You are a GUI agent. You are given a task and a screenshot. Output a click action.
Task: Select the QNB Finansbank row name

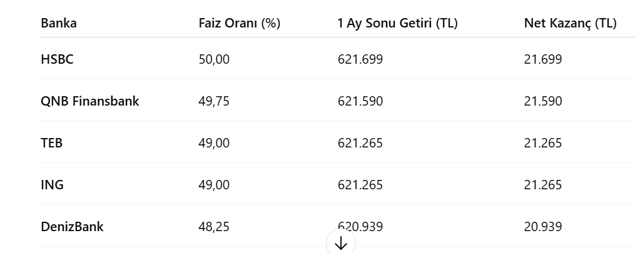89,101
